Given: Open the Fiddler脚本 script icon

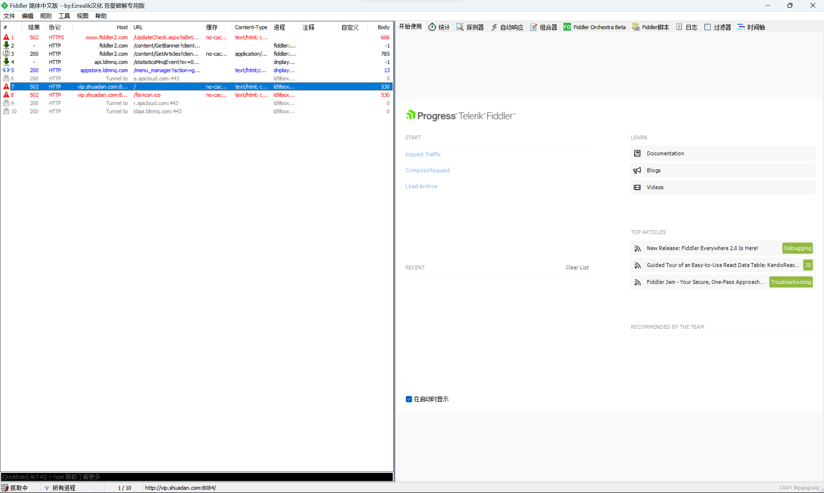Looking at the screenshot, I should (636, 27).
